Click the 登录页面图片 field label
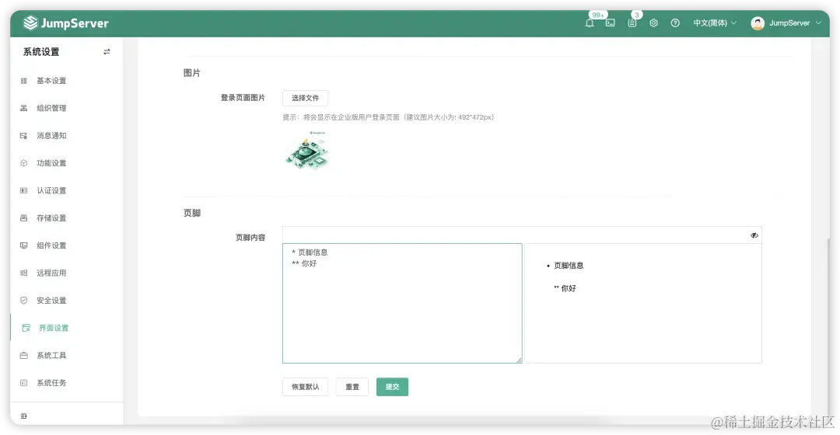 point(243,97)
